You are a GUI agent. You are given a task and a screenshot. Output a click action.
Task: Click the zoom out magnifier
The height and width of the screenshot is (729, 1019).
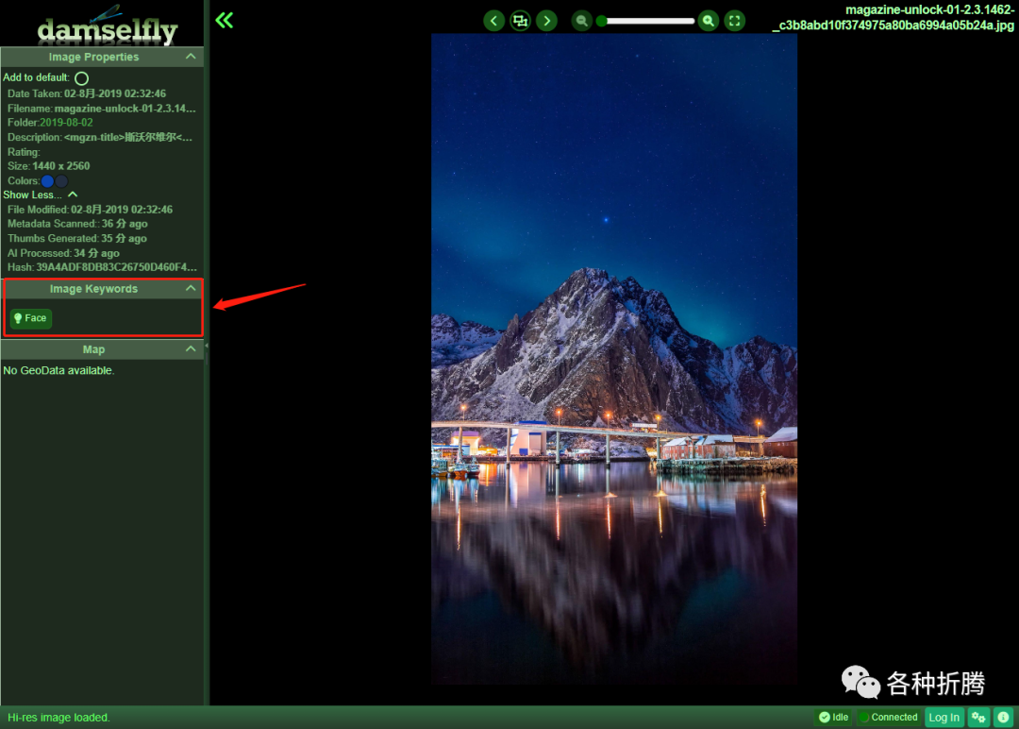(581, 21)
